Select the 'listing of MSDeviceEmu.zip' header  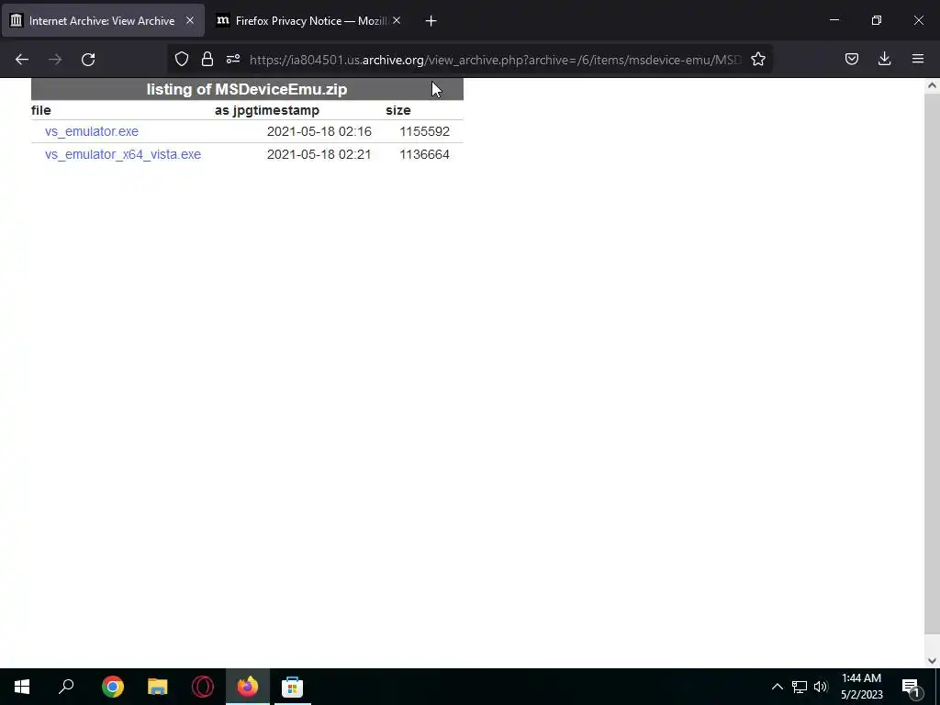pyautogui.click(x=247, y=89)
